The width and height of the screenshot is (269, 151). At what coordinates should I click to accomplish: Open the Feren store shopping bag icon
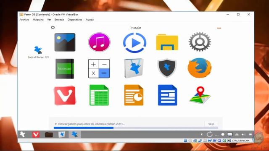(x=134, y=68)
